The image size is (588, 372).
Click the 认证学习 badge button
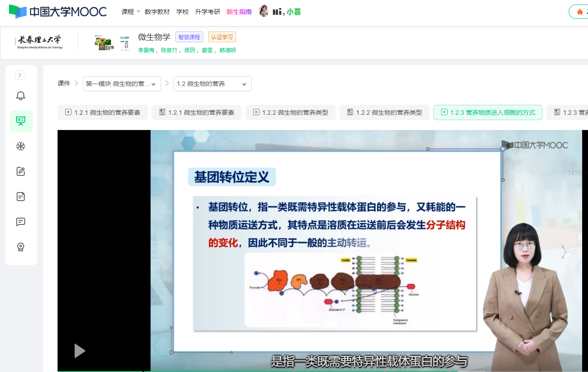pyautogui.click(x=222, y=37)
